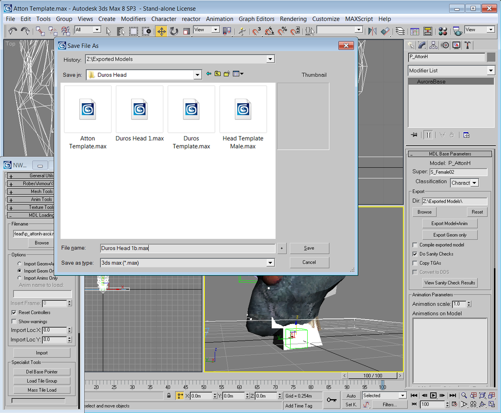Click the Export Geom only button
Image resolution: width=501 pixels, height=413 pixels.
[x=450, y=235]
